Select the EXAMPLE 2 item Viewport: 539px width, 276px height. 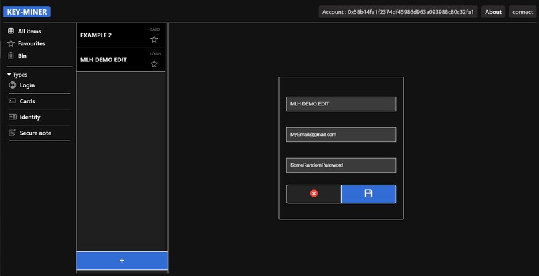(x=120, y=35)
